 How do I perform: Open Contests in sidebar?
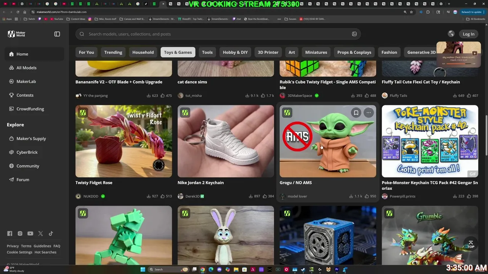click(x=35, y=95)
